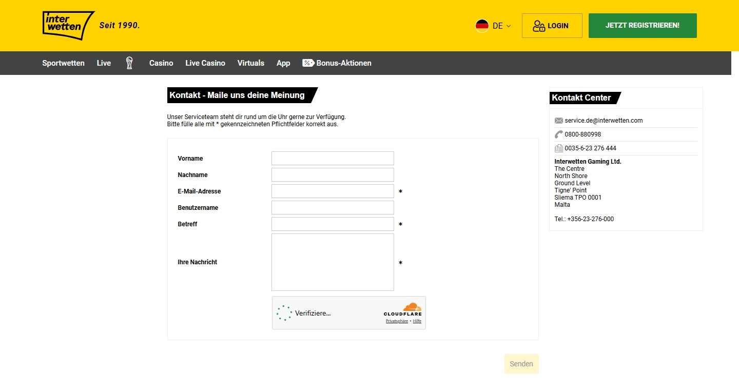Click JETZT REGISTRIEREN! button
Screen dimensions: 739x391
[x=643, y=26]
